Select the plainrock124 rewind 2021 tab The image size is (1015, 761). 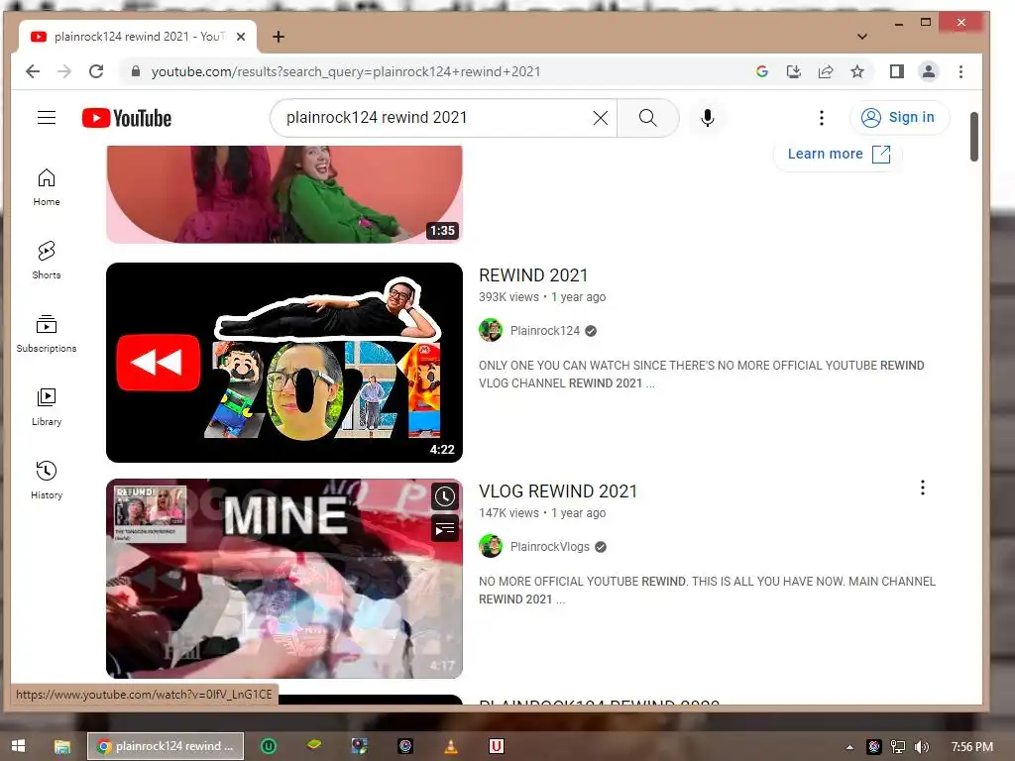pyautogui.click(x=138, y=37)
